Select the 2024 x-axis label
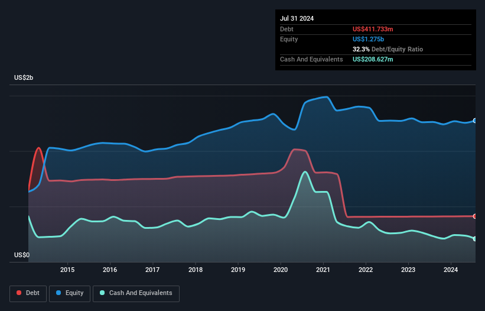The image size is (485, 311). point(451,270)
